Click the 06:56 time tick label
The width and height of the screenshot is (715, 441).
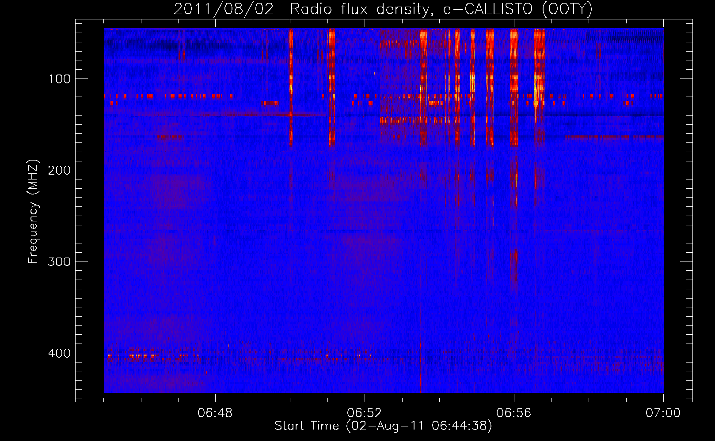pyautogui.click(x=514, y=413)
